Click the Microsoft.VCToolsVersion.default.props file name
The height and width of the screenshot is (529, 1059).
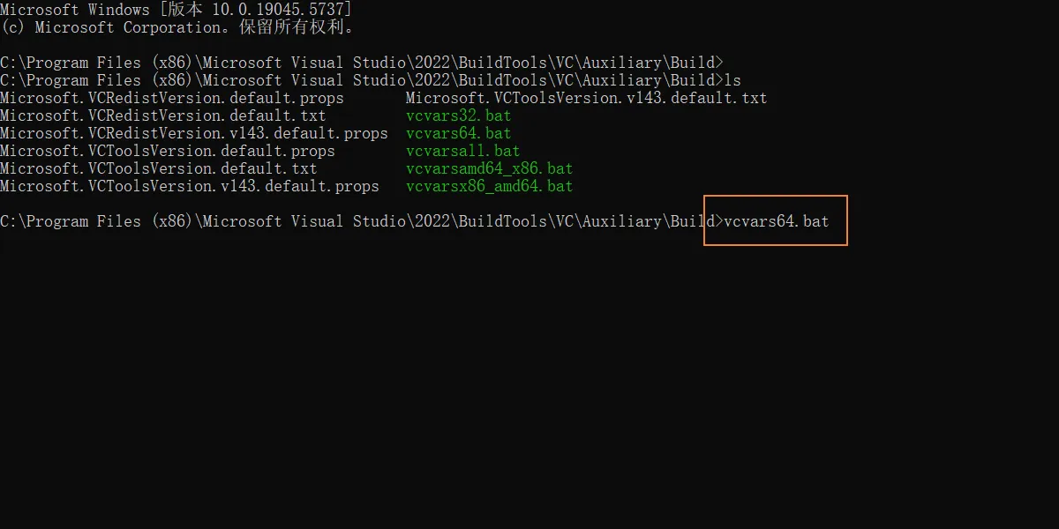click(168, 151)
